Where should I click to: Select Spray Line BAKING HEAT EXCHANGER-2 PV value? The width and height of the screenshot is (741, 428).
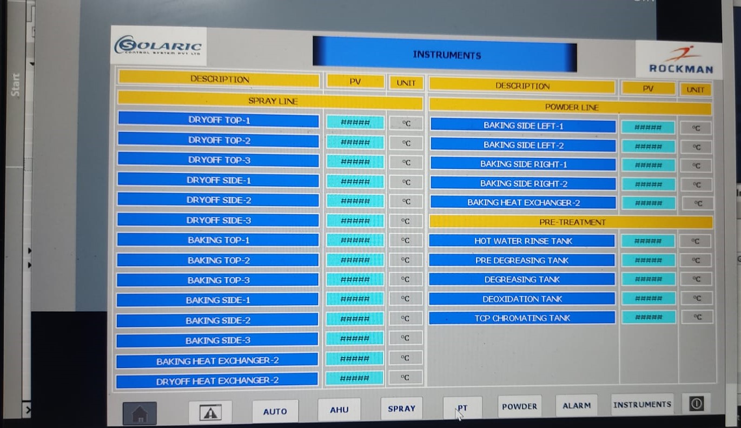tap(355, 358)
